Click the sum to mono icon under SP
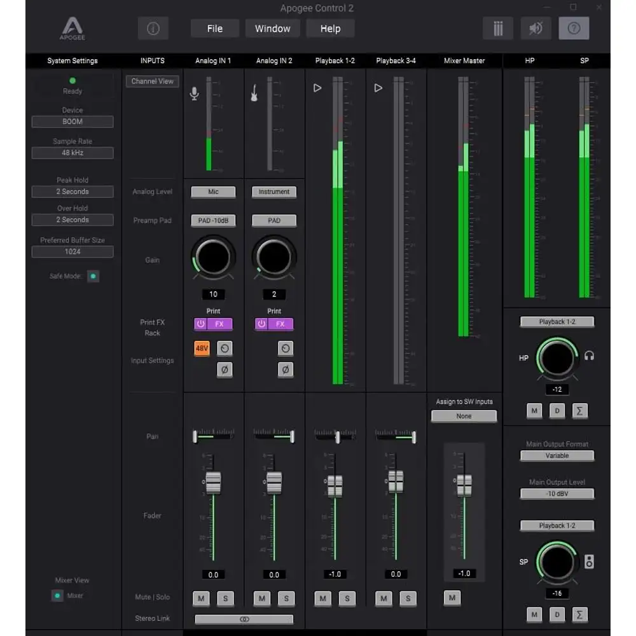This screenshot has height=636, width=636. pyautogui.click(x=579, y=615)
